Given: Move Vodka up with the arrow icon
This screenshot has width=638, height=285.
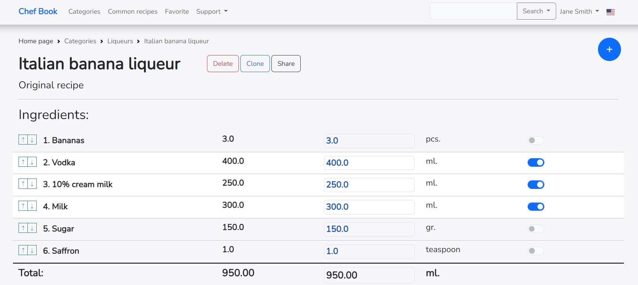Looking at the screenshot, I should 23,162.
